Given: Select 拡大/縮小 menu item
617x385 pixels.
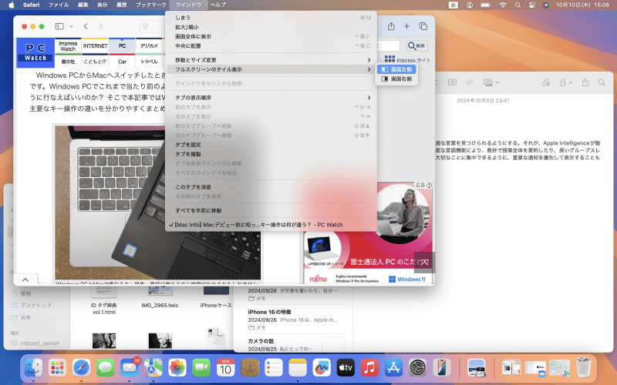Looking at the screenshot, I should point(271,27).
